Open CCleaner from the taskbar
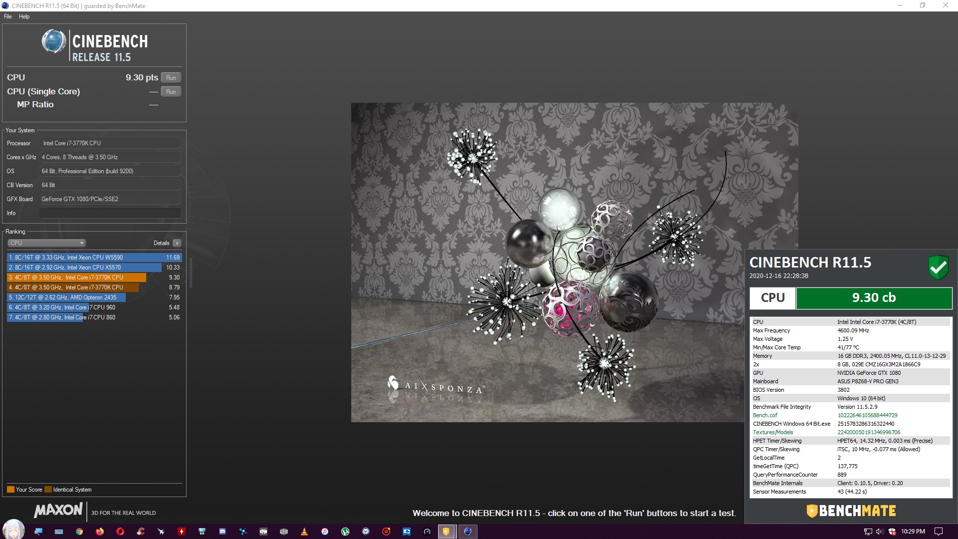Image resolution: width=958 pixels, height=539 pixels. point(141,532)
